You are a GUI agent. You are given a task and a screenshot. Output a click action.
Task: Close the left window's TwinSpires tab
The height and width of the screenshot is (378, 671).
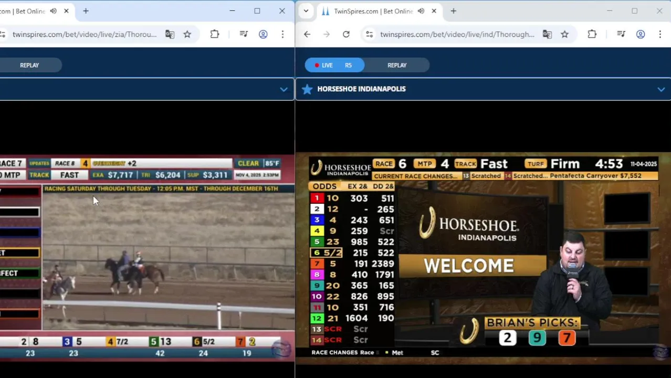66,11
